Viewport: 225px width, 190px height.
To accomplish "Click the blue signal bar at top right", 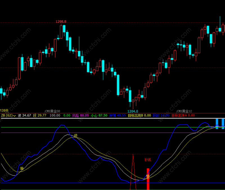I will click(217, 124).
